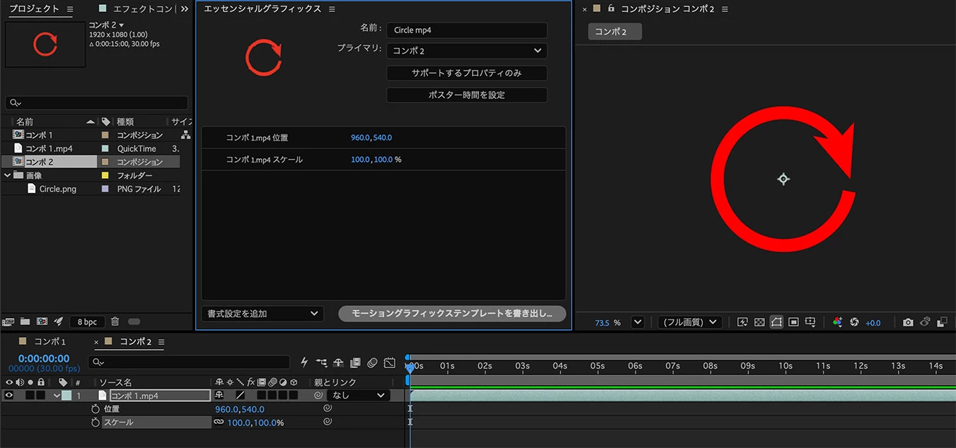Viewport: 956px width, 448px height.
Task: Click the new composition icon in Project footer
Action: coord(42,322)
